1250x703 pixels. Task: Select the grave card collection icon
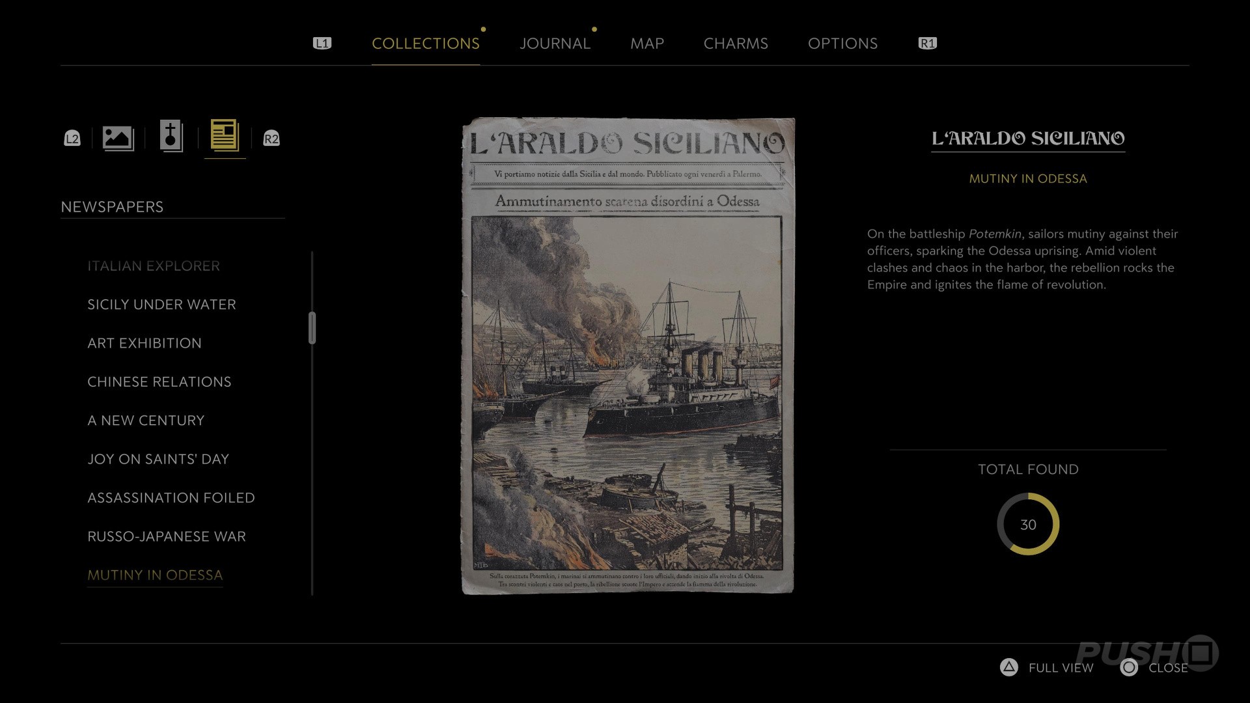point(171,137)
